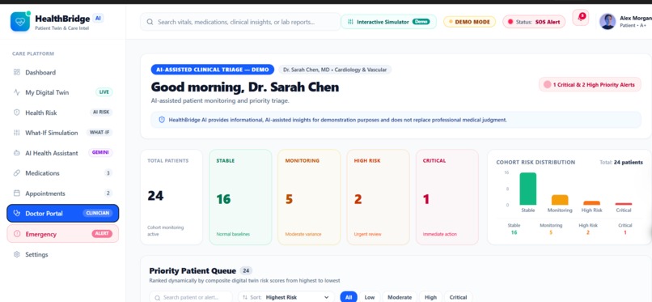Open the Emergency alert page
Screen dimensions: 652x302
(x=63, y=234)
